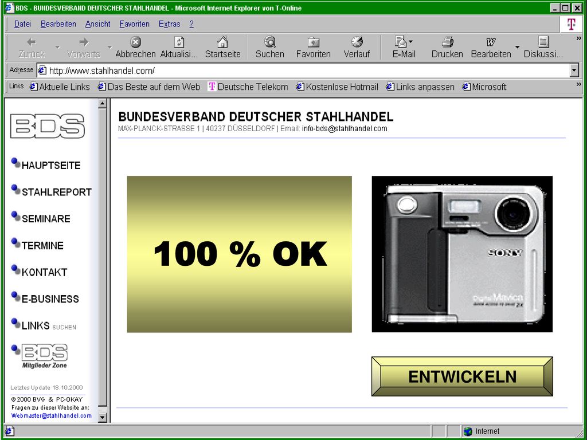The width and height of the screenshot is (587, 440).
Task: Open the Das Beste auf dem Web link
Action: pyautogui.click(x=149, y=87)
